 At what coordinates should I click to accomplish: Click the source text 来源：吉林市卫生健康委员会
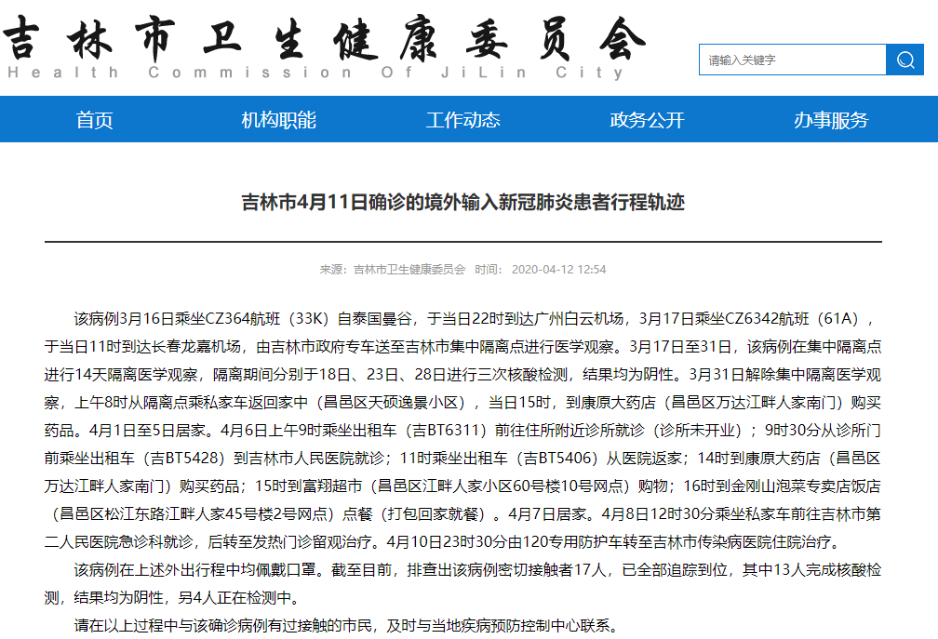click(x=393, y=270)
